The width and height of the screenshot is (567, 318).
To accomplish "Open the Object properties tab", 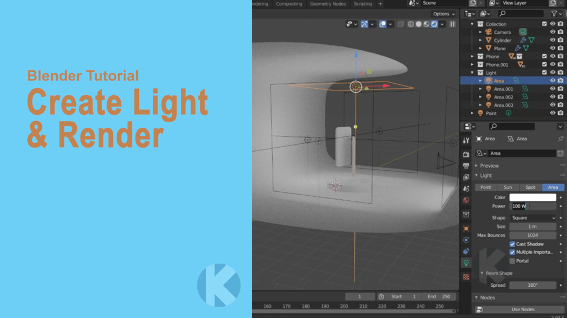I will 466,229.
